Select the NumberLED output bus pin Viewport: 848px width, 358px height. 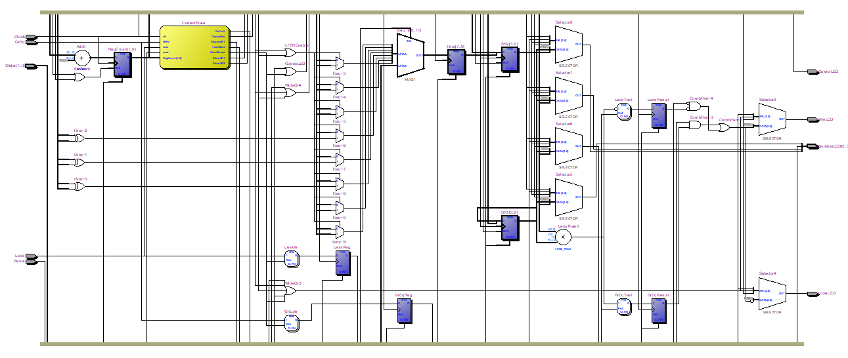pyautogui.click(x=812, y=146)
